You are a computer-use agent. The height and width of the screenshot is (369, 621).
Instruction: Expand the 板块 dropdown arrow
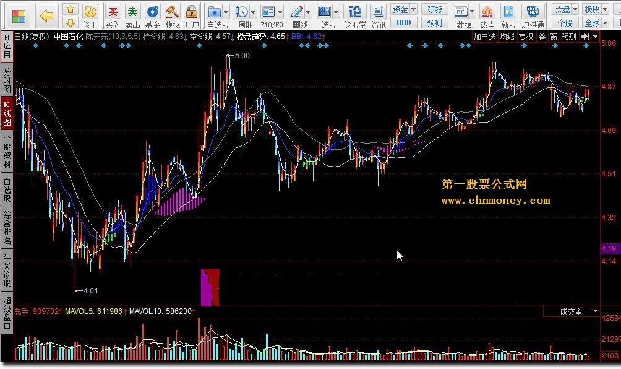(605, 9)
